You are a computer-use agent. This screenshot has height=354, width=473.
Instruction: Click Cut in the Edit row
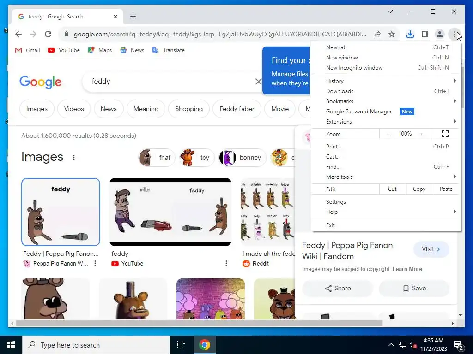coord(392,189)
